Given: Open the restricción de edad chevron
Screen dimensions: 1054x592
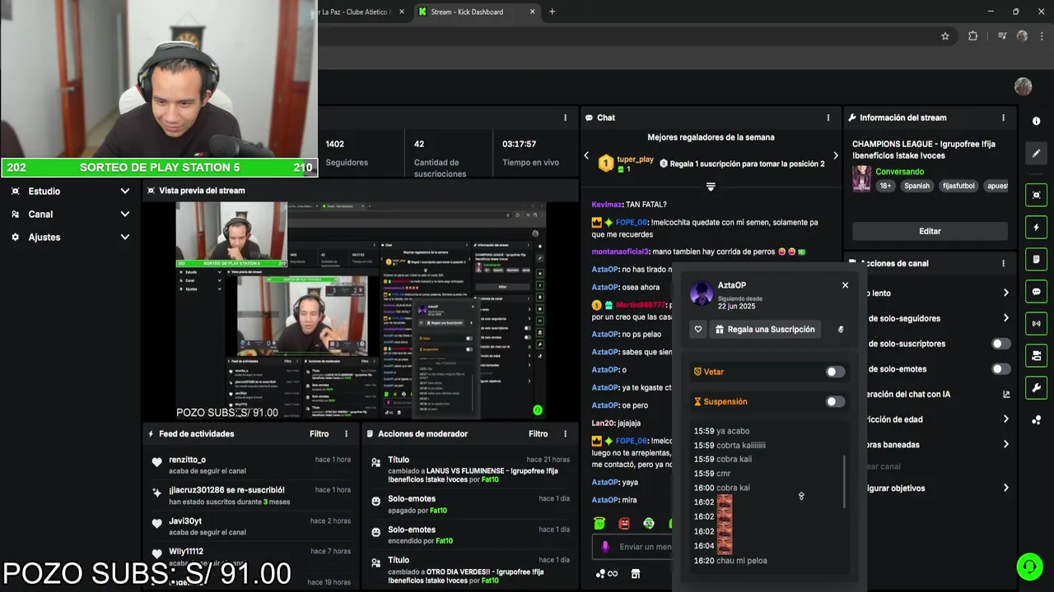Looking at the screenshot, I should tap(1005, 419).
